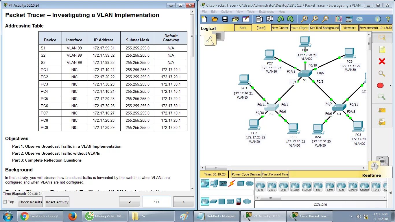The image size is (395, 222).
Task: Open the View menu
Action: 239,12
